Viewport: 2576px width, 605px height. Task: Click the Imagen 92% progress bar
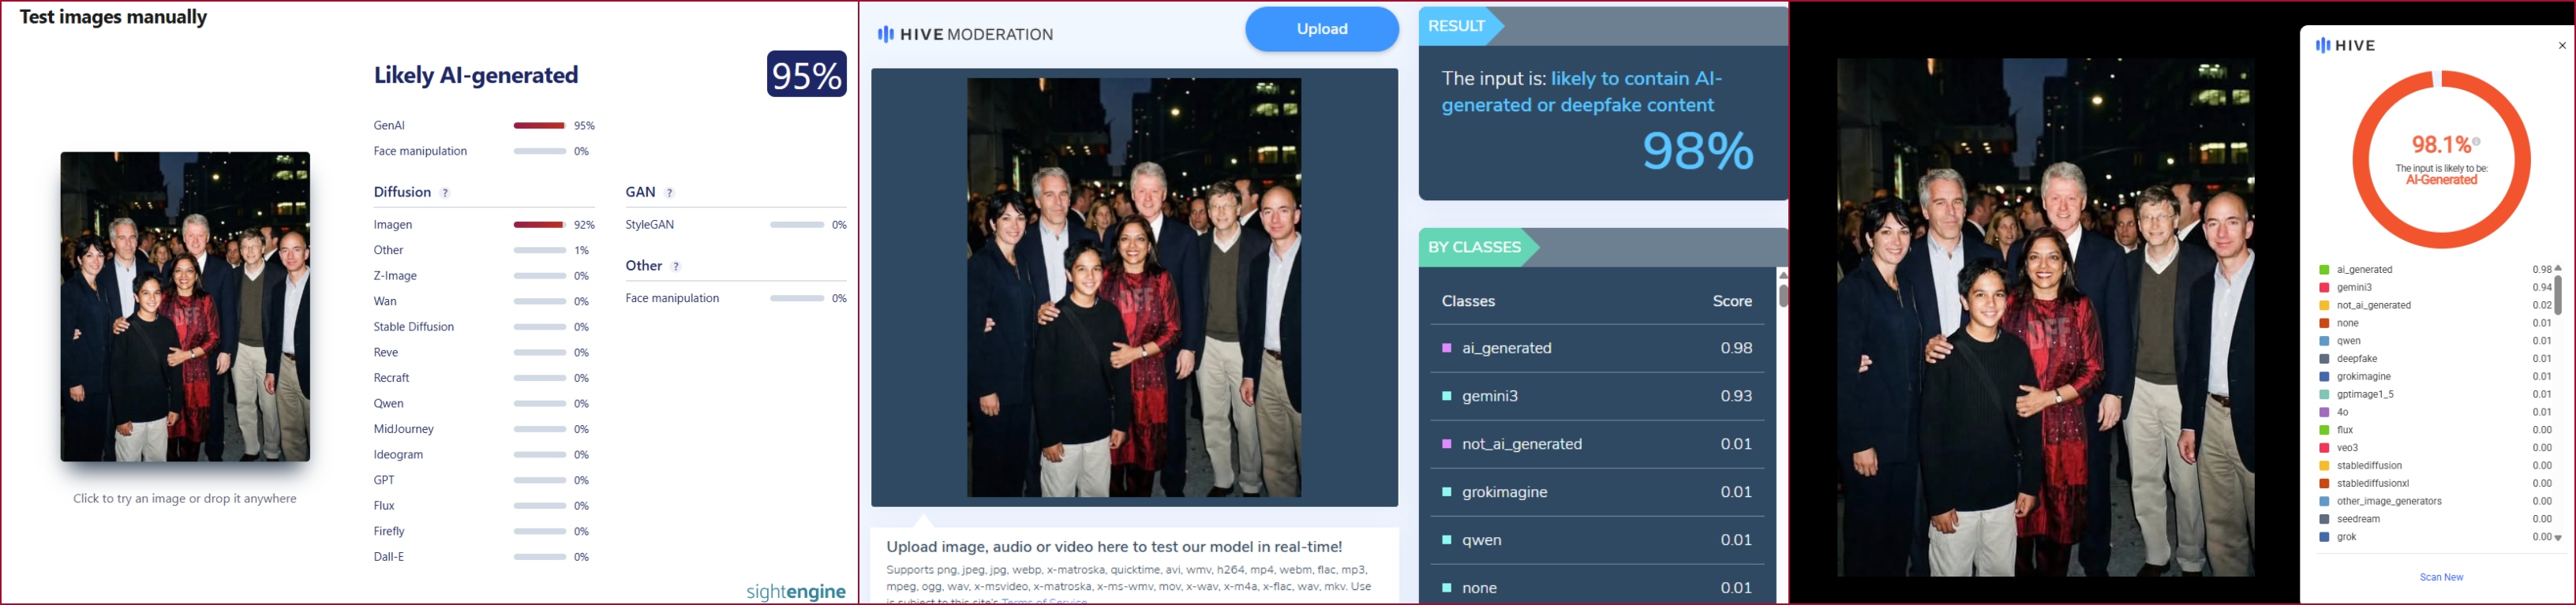pyautogui.click(x=540, y=225)
